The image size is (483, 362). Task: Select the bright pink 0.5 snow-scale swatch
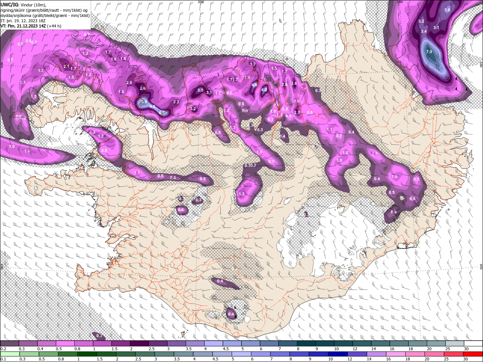pyautogui.click(x=65, y=344)
